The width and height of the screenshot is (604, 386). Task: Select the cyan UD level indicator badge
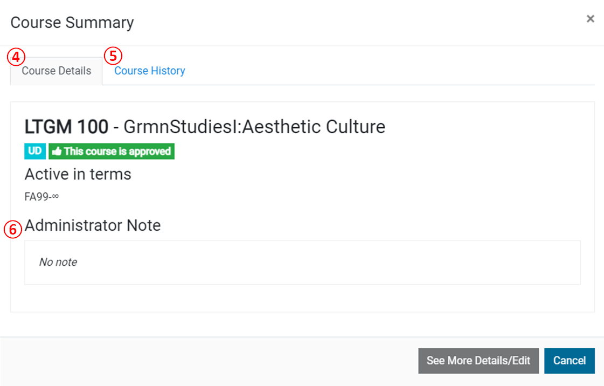34,151
